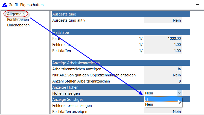Minimize the Grafik-Eigenschaften window
This screenshot has width=204, height=115.
tap(197, 5)
